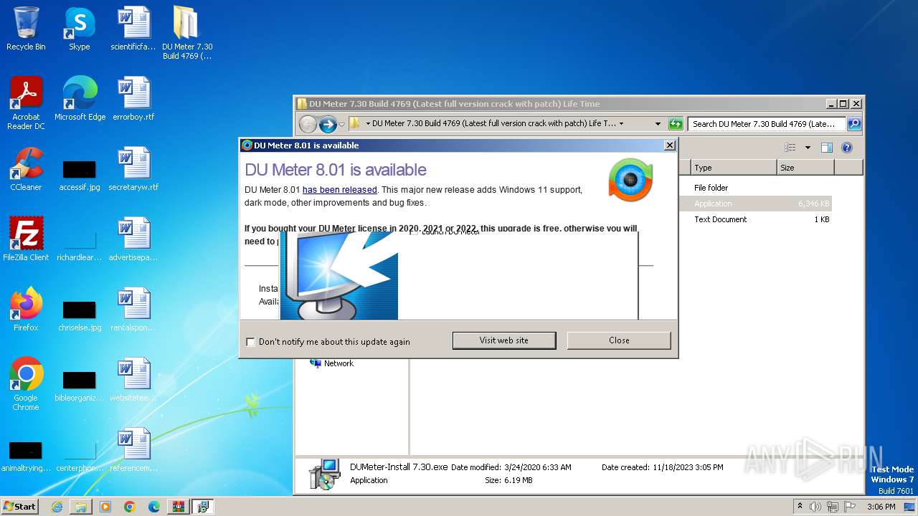
Task: Click the network tray icon
Action: [833, 507]
